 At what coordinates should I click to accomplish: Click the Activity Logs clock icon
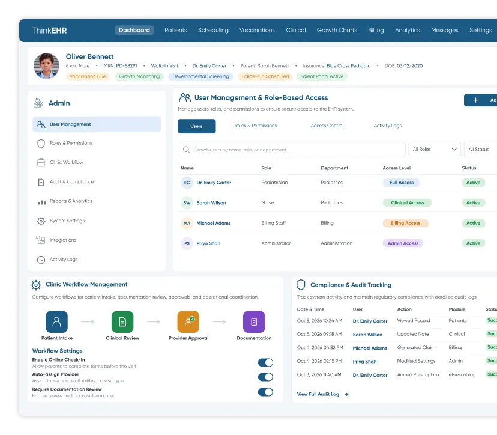(41, 260)
